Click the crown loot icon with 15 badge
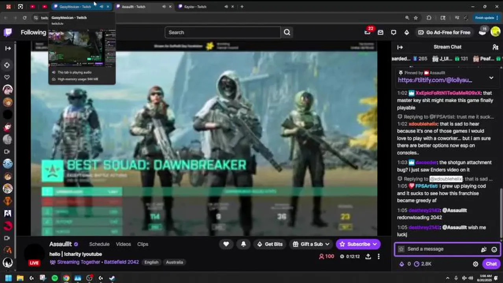This screenshot has height=283, width=503. pyautogui.click(x=483, y=32)
